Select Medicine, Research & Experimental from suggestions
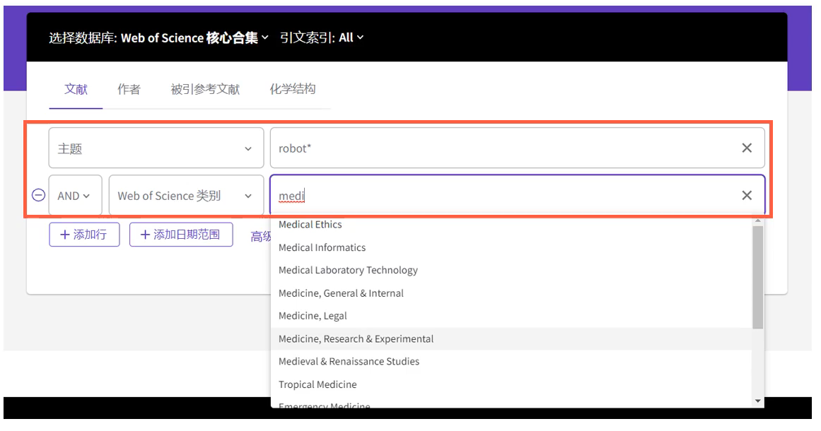Image resolution: width=821 pixels, height=431 pixels. [x=356, y=338]
